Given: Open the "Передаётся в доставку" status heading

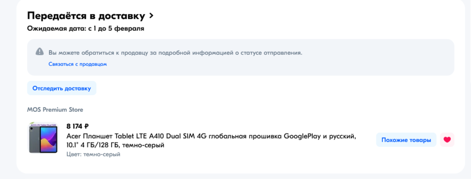Looking at the screenshot, I should (x=86, y=16).
